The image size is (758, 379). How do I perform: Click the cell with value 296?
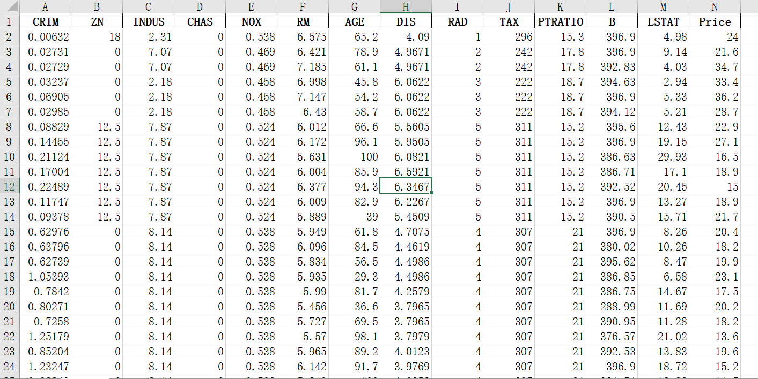(x=509, y=37)
